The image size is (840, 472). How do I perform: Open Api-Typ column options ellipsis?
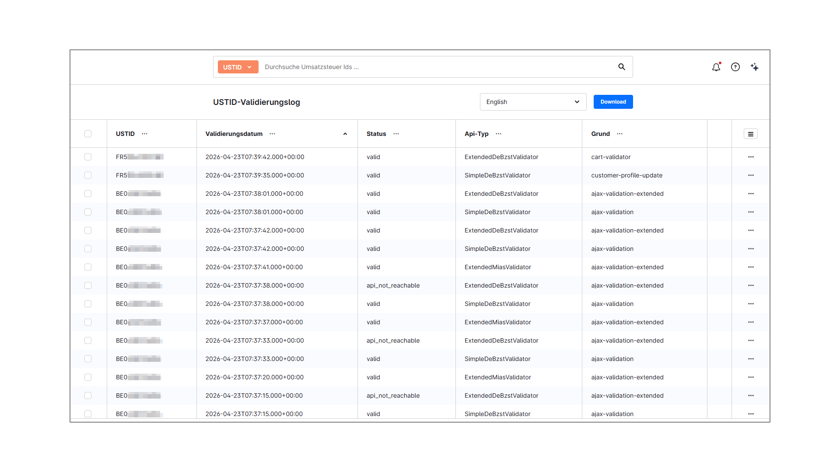coord(499,134)
